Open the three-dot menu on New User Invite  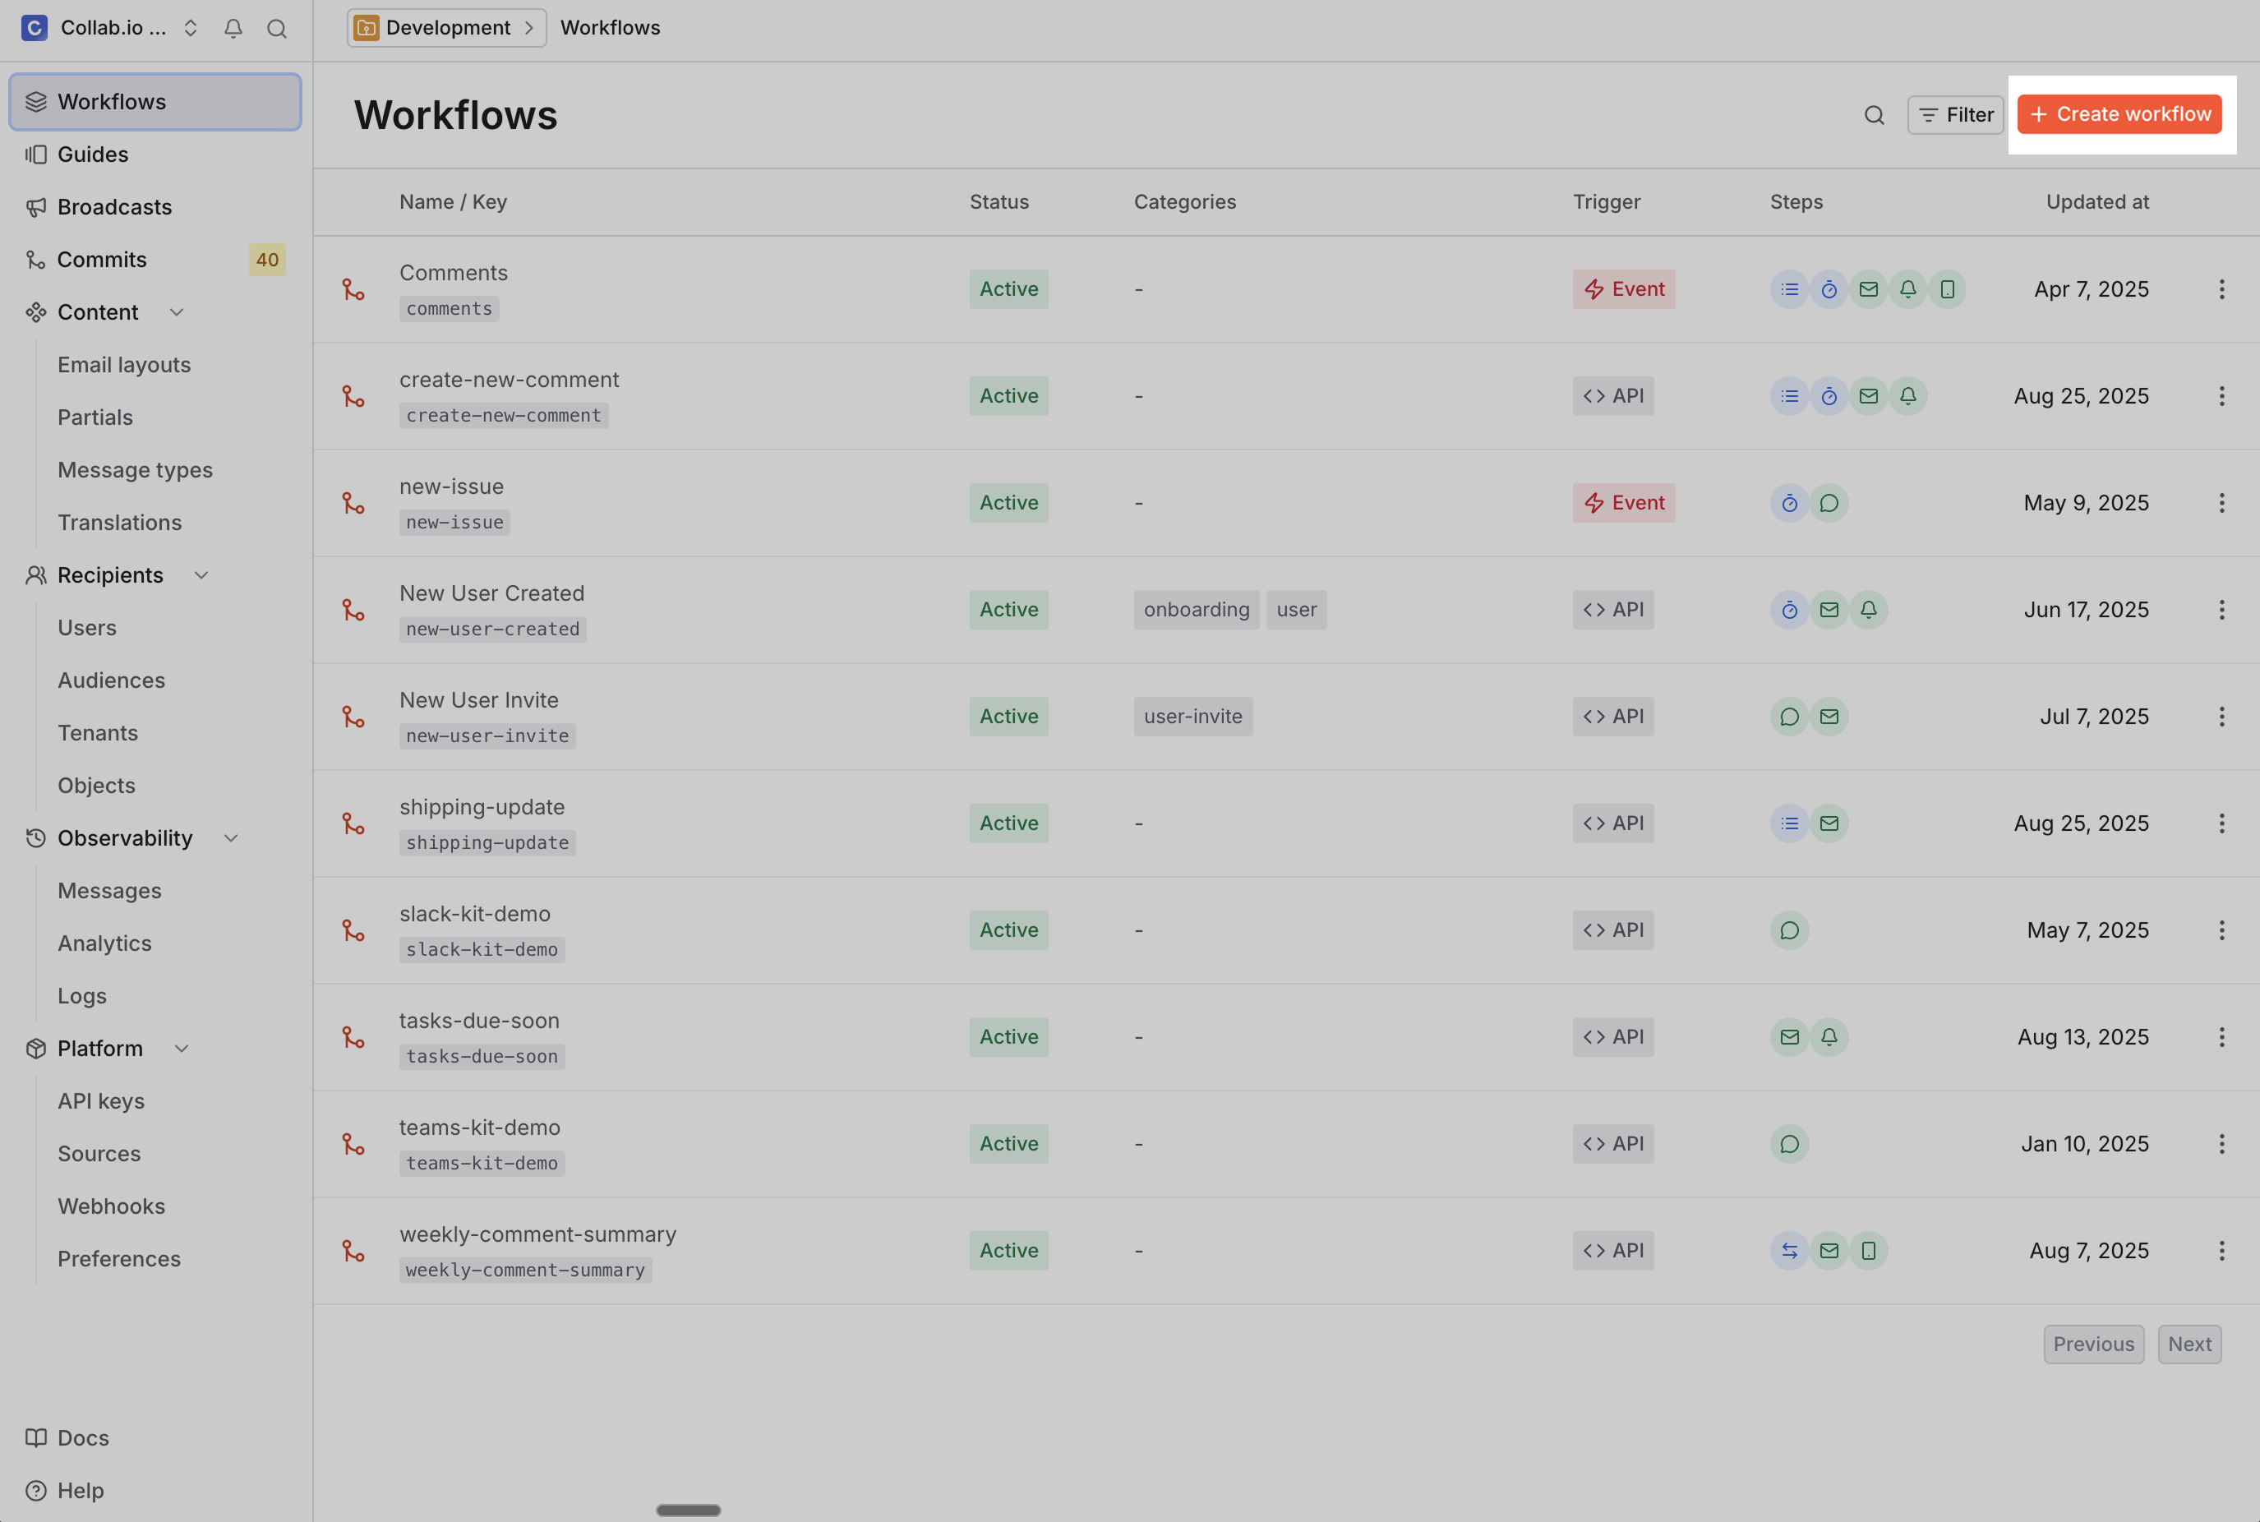coord(2222,717)
